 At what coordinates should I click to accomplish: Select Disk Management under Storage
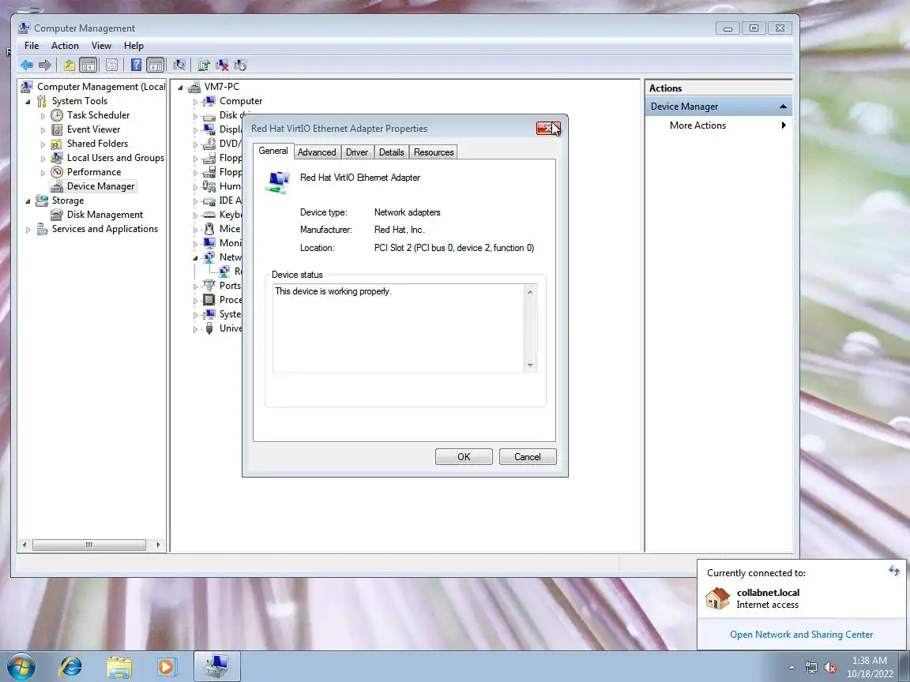104,215
